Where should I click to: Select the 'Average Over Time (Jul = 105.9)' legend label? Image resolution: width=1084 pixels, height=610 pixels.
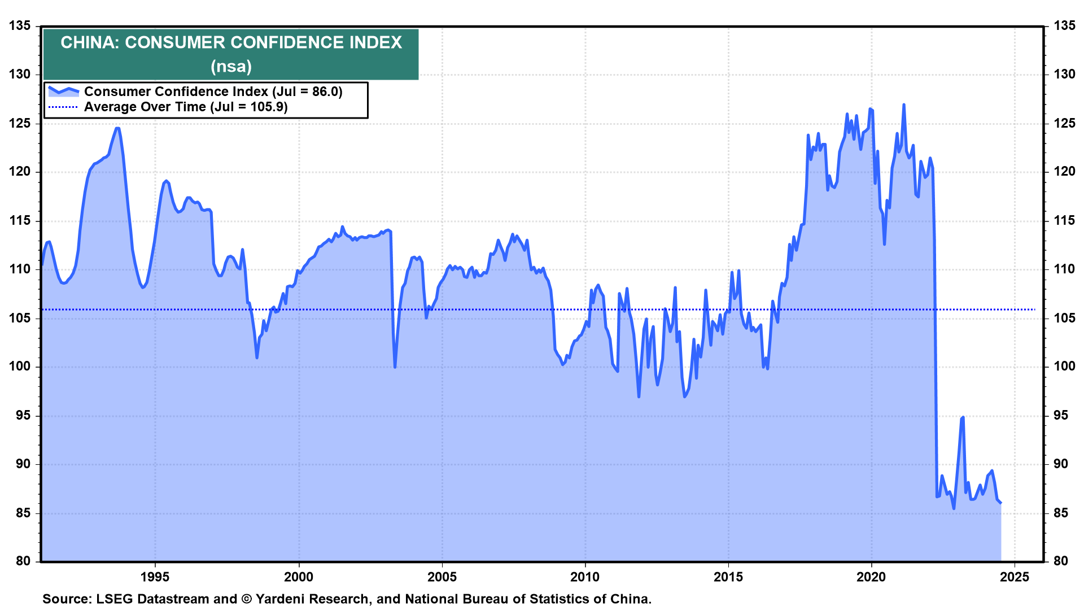tap(186, 107)
